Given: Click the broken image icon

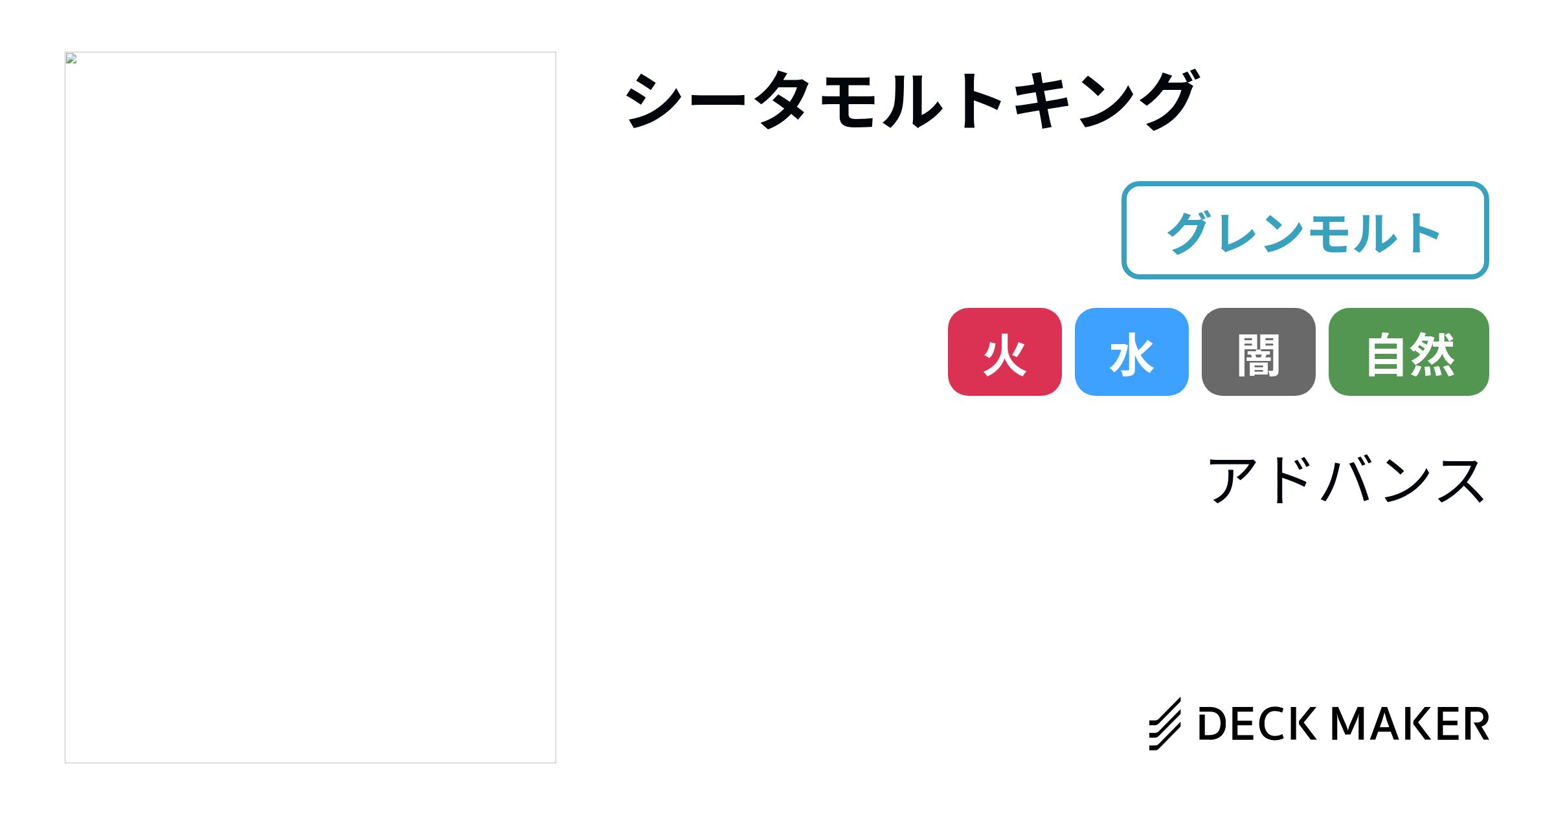Looking at the screenshot, I should tap(72, 59).
